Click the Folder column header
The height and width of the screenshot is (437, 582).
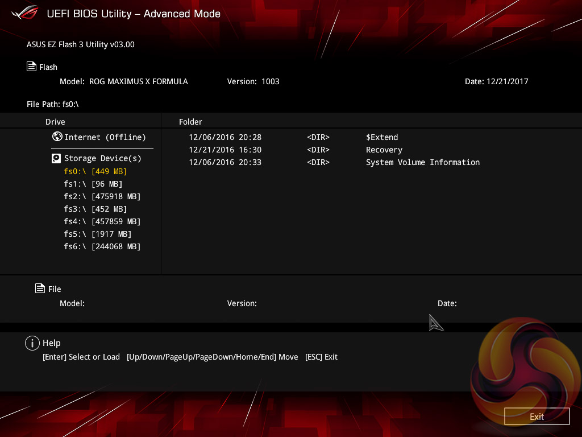pyautogui.click(x=190, y=122)
